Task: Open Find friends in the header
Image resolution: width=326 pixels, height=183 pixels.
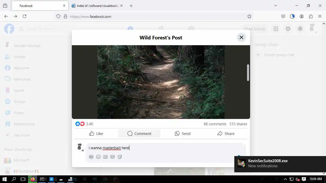Action: point(255,29)
